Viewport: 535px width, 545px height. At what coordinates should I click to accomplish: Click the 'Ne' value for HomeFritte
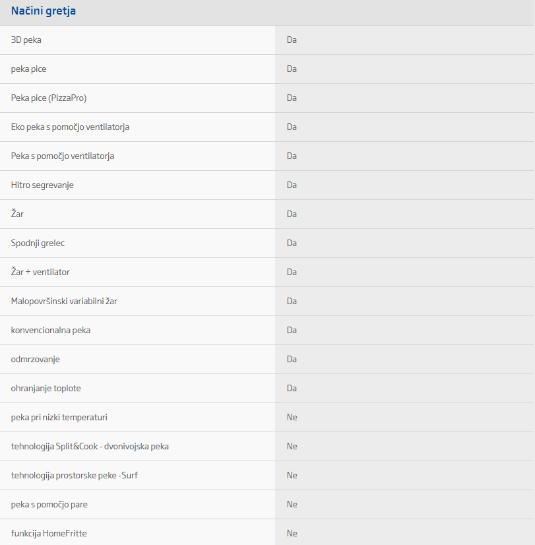click(292, 533)
